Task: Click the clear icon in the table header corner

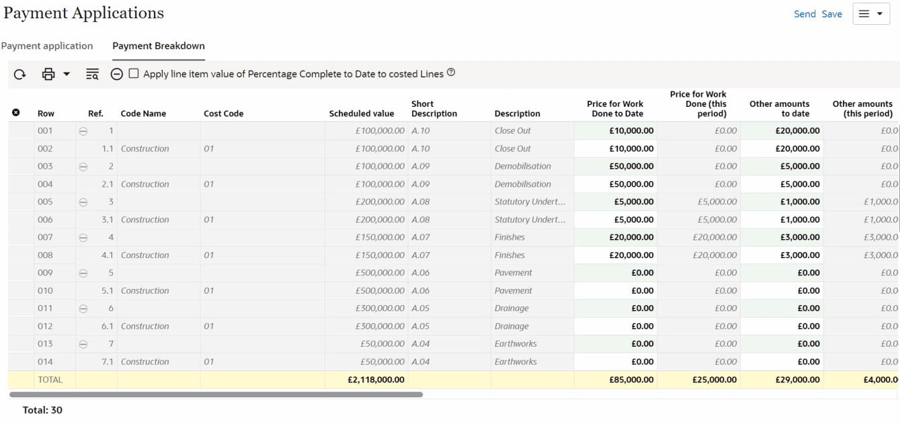Action: (16, 113)
